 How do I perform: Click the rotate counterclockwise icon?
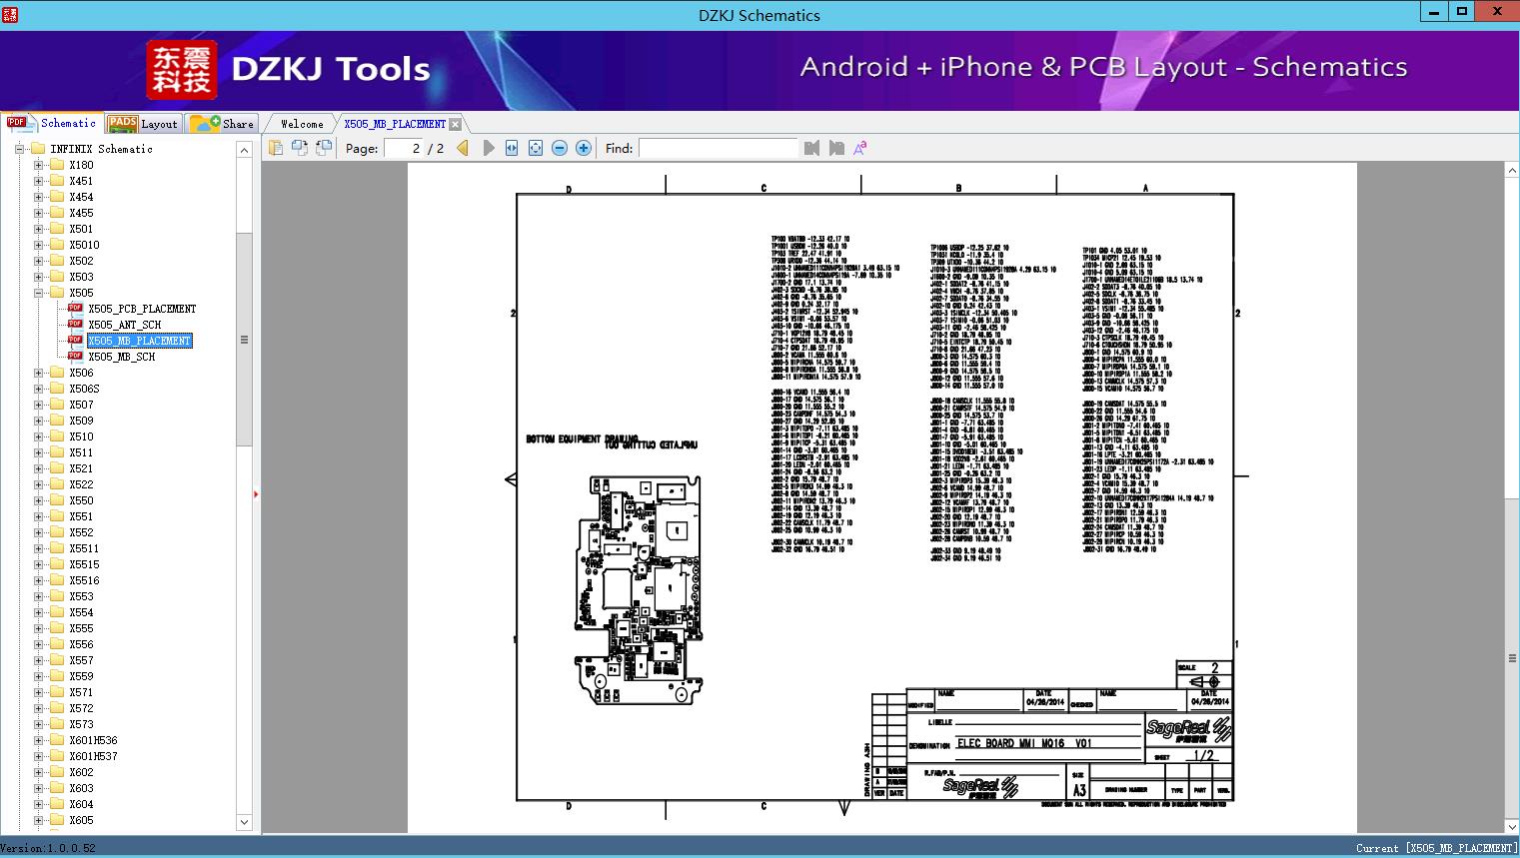pyautogui.click(x=300, y=148)
